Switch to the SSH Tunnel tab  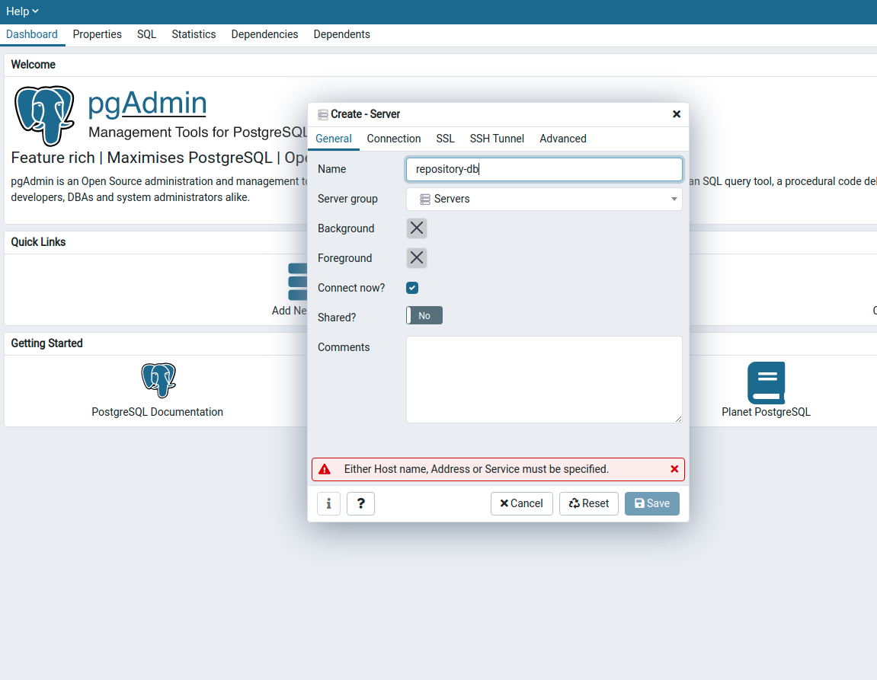coord(497,139)
